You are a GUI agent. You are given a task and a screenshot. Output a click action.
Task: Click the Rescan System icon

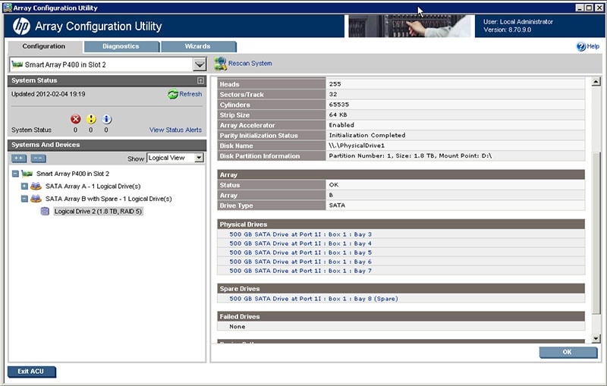coord(220,64)
